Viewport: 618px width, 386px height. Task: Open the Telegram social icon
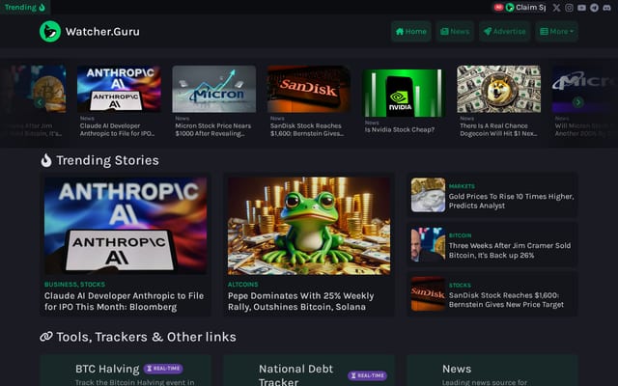coord(594,8)
